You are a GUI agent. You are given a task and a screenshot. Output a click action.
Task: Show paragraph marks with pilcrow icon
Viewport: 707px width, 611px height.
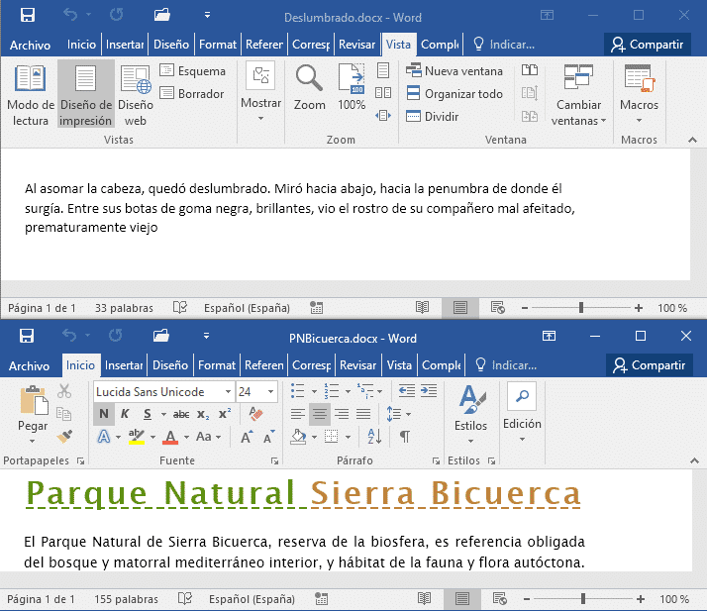405,437
